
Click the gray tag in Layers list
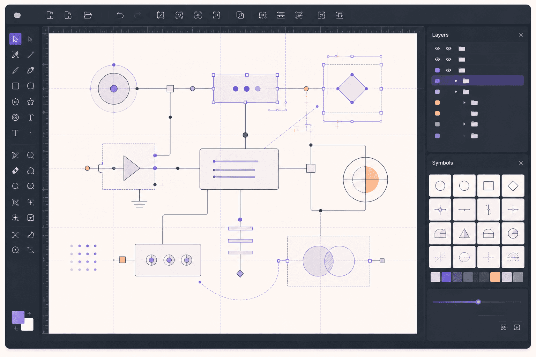(x=437, y=124)
